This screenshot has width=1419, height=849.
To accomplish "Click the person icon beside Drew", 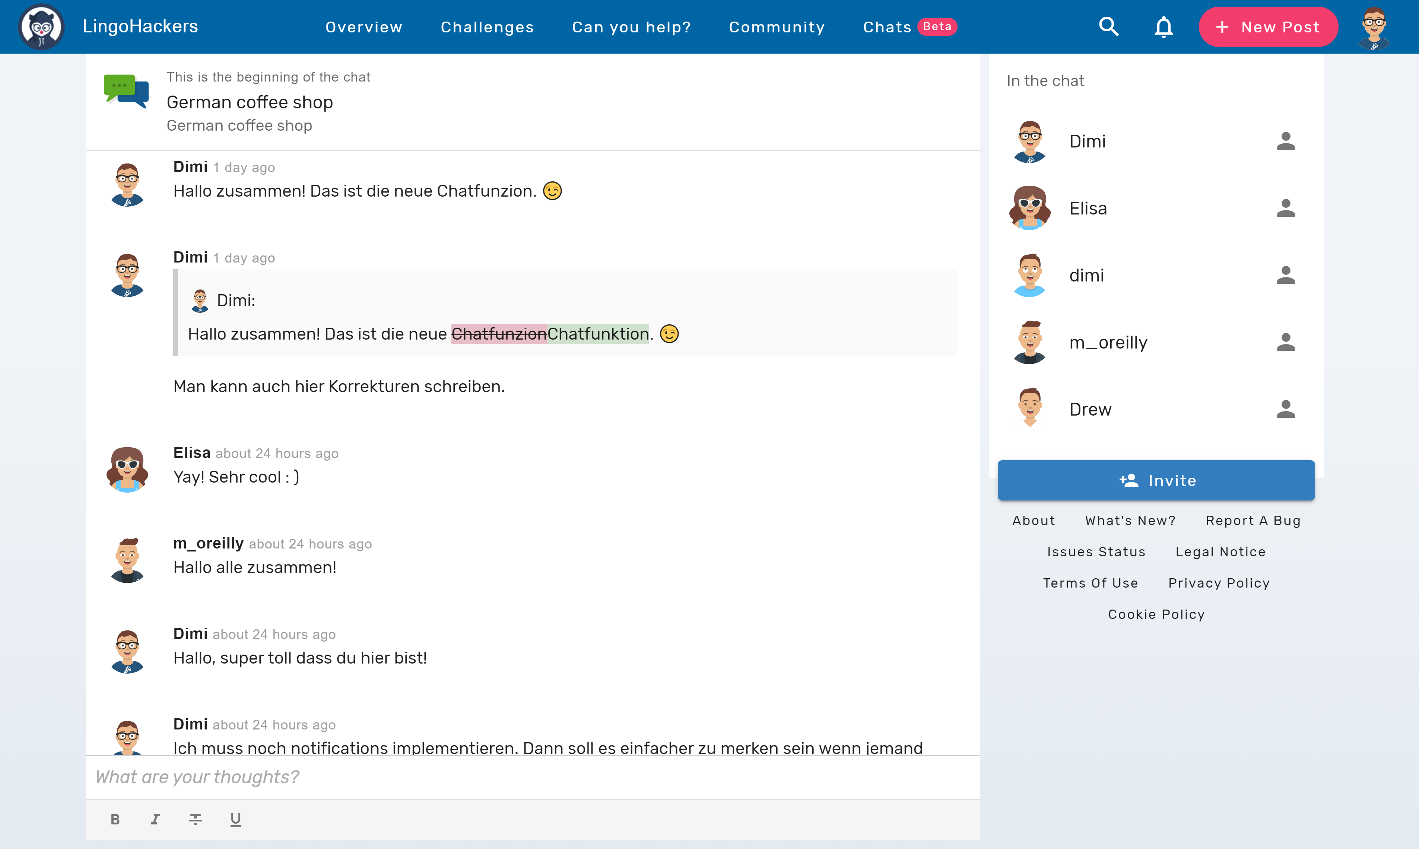I will point(1285,409).
